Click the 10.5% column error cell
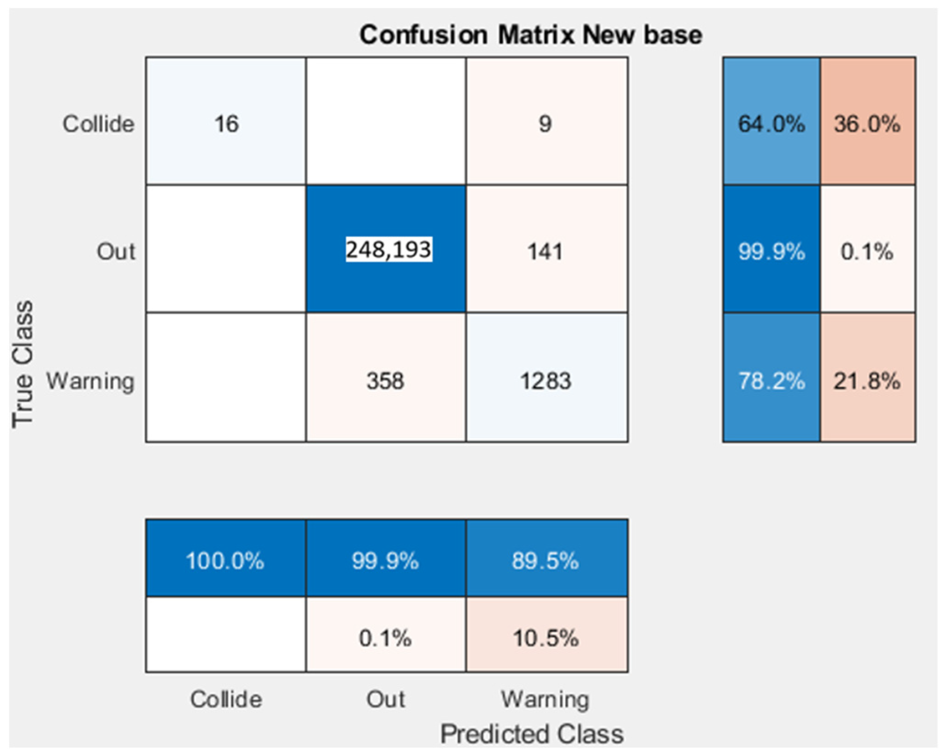Image resolution: width=945 pixels, height=754 pixels. click(547, 635)
